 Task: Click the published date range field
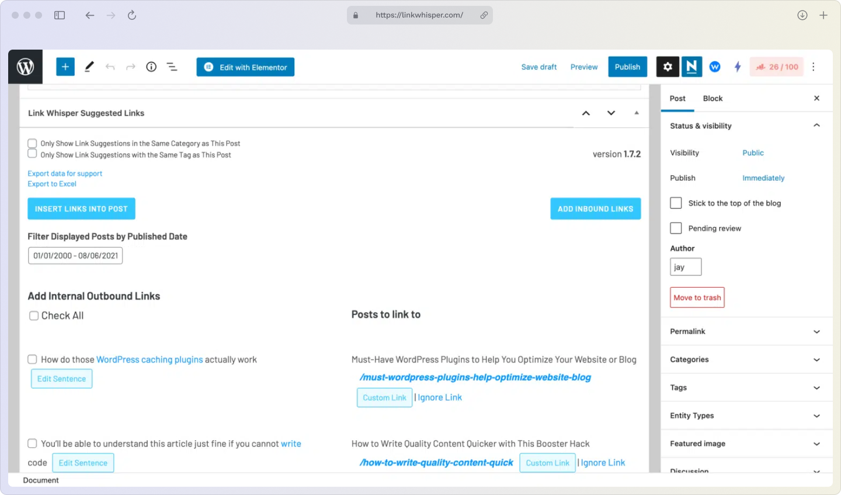tap(75, 256)
